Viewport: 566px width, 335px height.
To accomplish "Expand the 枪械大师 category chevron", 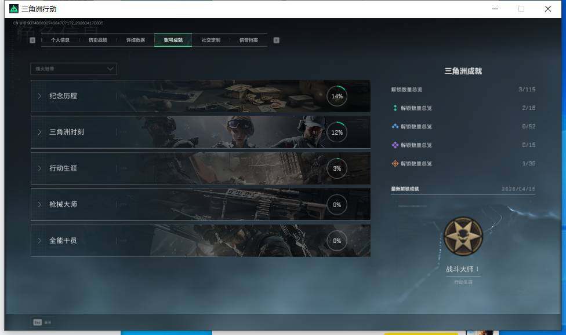I will point(39,205).
